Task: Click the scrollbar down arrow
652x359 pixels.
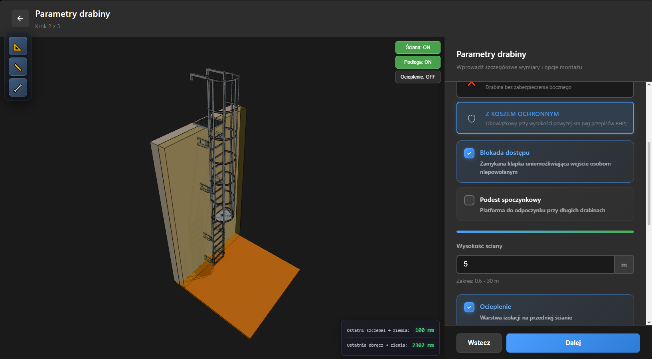Action: [x=649, y=322]
